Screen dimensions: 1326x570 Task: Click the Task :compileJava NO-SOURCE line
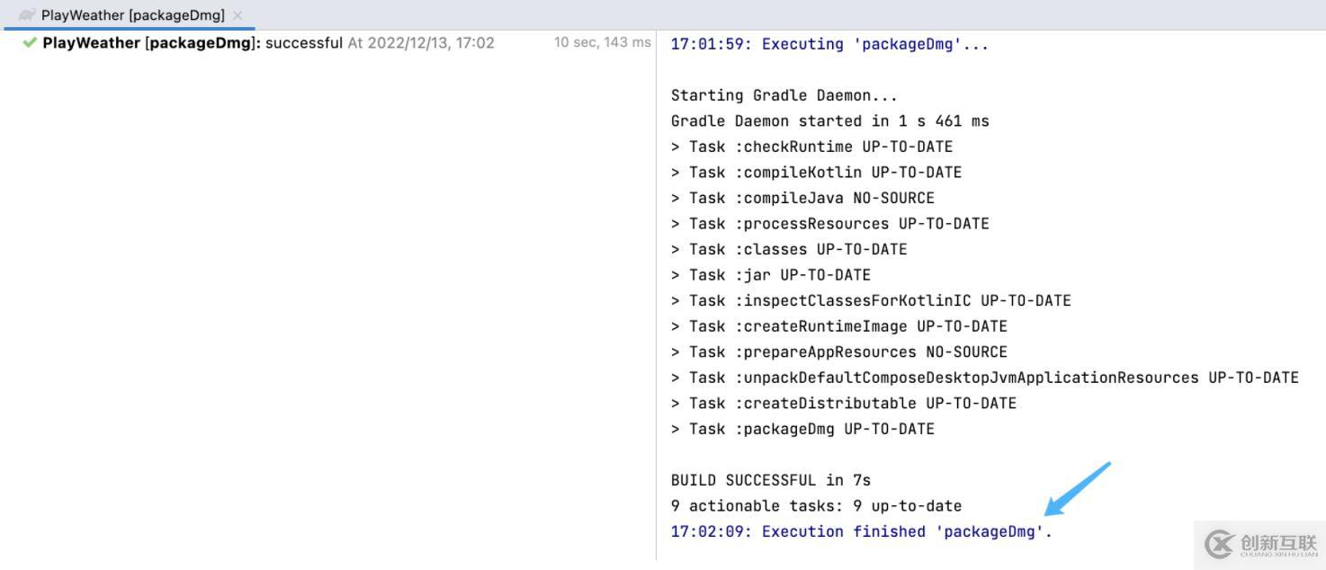[802, 198]
